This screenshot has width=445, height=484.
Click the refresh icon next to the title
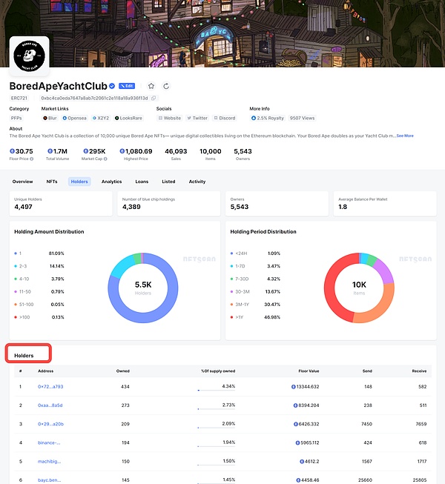167,86
